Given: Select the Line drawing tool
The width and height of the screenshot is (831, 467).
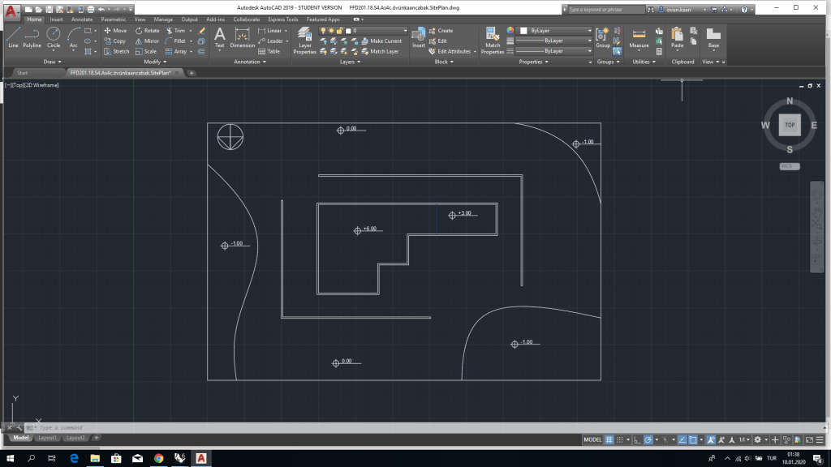Looking at the screenshot, I should click(x=13, y=37).
